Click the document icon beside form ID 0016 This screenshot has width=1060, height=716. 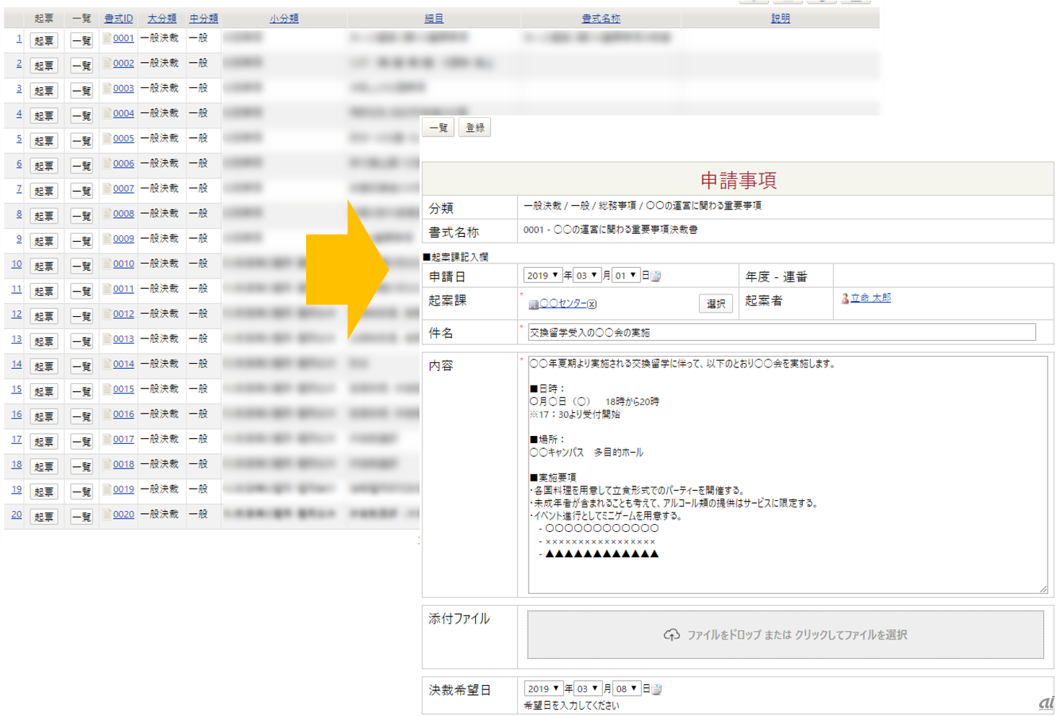pyautogui.click(x=107, y=414)
